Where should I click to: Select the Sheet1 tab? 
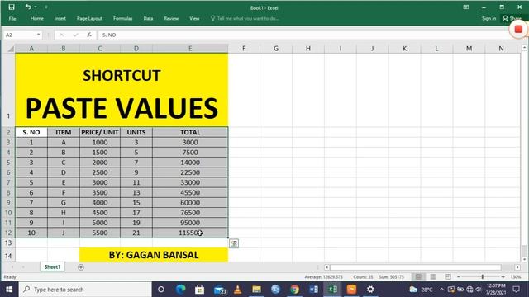pyautogui.click(x=52, y=267)
